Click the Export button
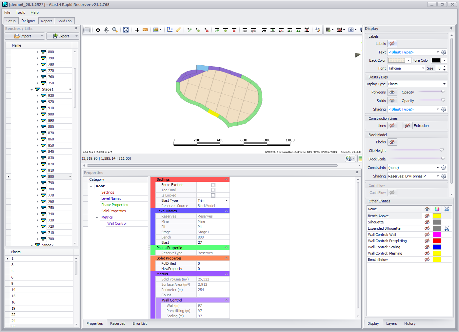 pyautogui.click(x=61, y=36)
